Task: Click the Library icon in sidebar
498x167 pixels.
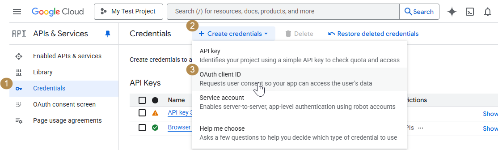Action: tap(19, 72)
